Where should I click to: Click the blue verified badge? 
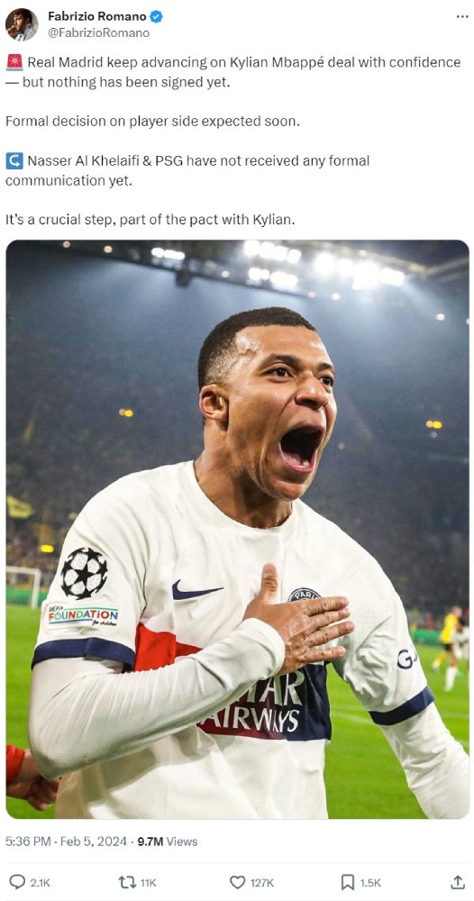coord(156,16)
